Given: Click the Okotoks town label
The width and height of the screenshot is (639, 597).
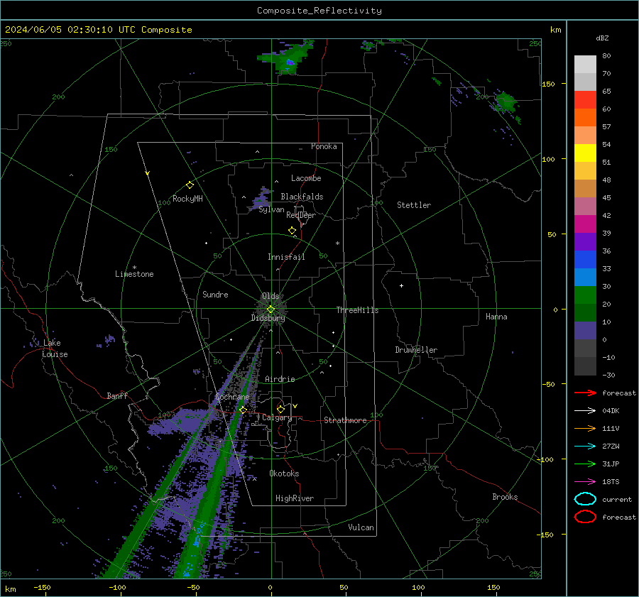Looking at the screenshot, I should point(284,473).
